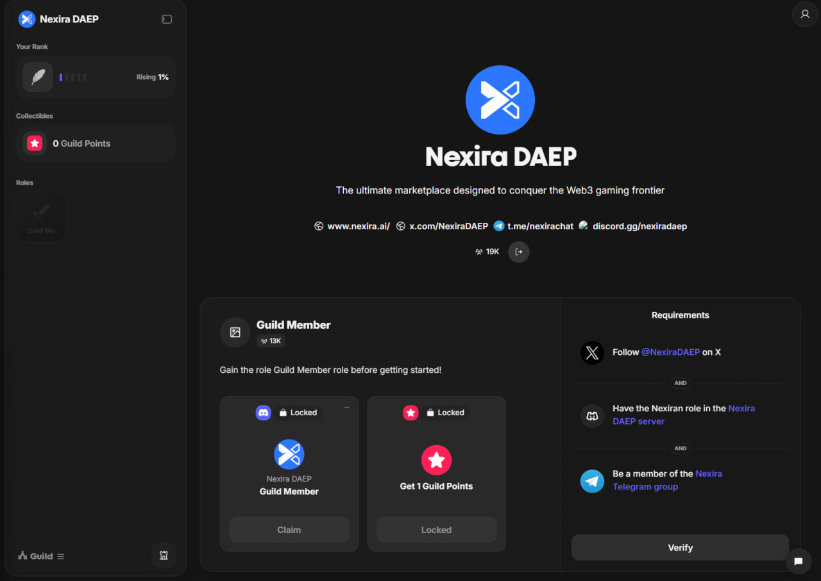This screenshot has height=581, width=821.
Task: Open the @NexiraDAEP link
Action: (x=670, y=352)
